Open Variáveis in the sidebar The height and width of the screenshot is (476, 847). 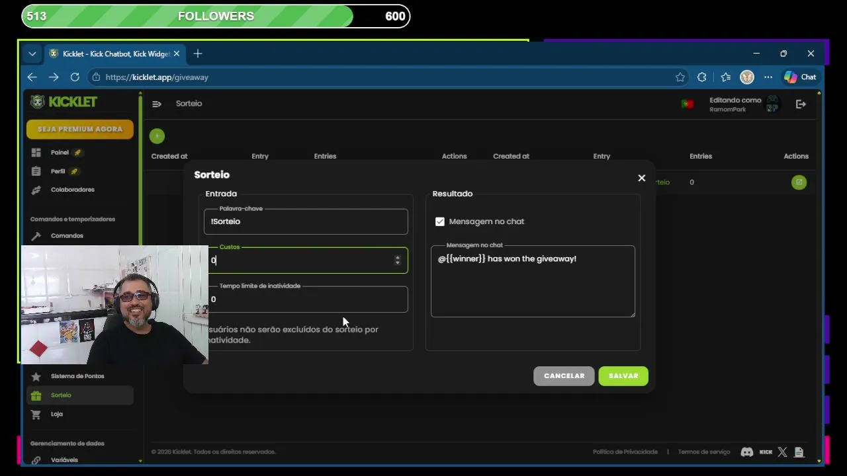coord(64,459)
